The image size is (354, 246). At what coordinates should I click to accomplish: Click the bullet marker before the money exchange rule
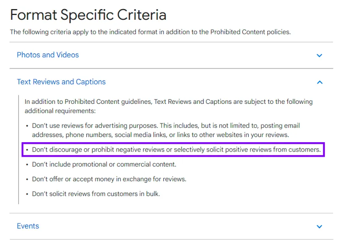pos(27,179)
